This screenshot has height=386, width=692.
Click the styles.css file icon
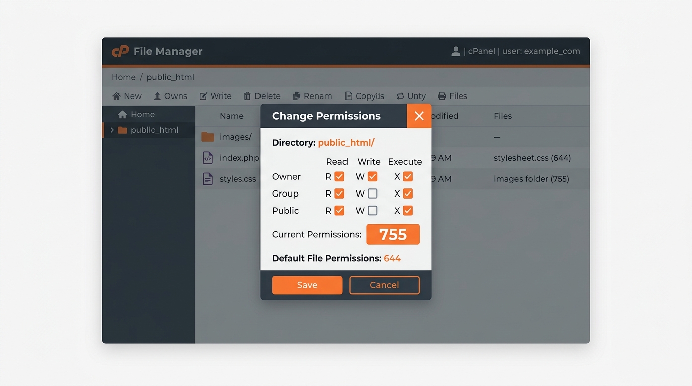[x=208, y=179]
